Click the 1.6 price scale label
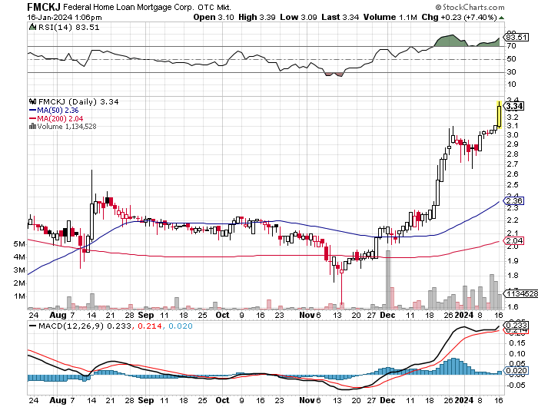538x407 pixels. click(x=513, y=306)
